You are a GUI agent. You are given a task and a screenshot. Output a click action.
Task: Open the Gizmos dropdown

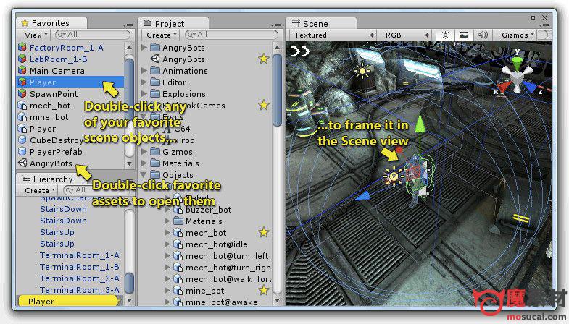pos(517,35)
